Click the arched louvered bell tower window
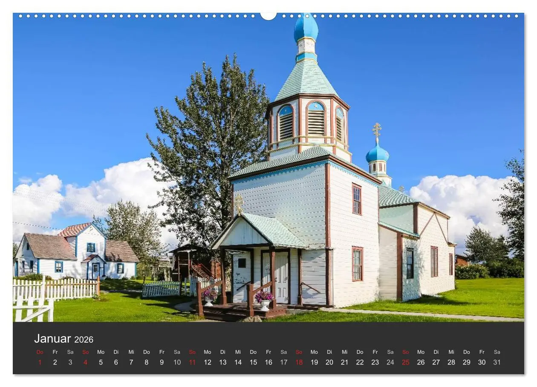537x387 pixels. pos(316,119)
